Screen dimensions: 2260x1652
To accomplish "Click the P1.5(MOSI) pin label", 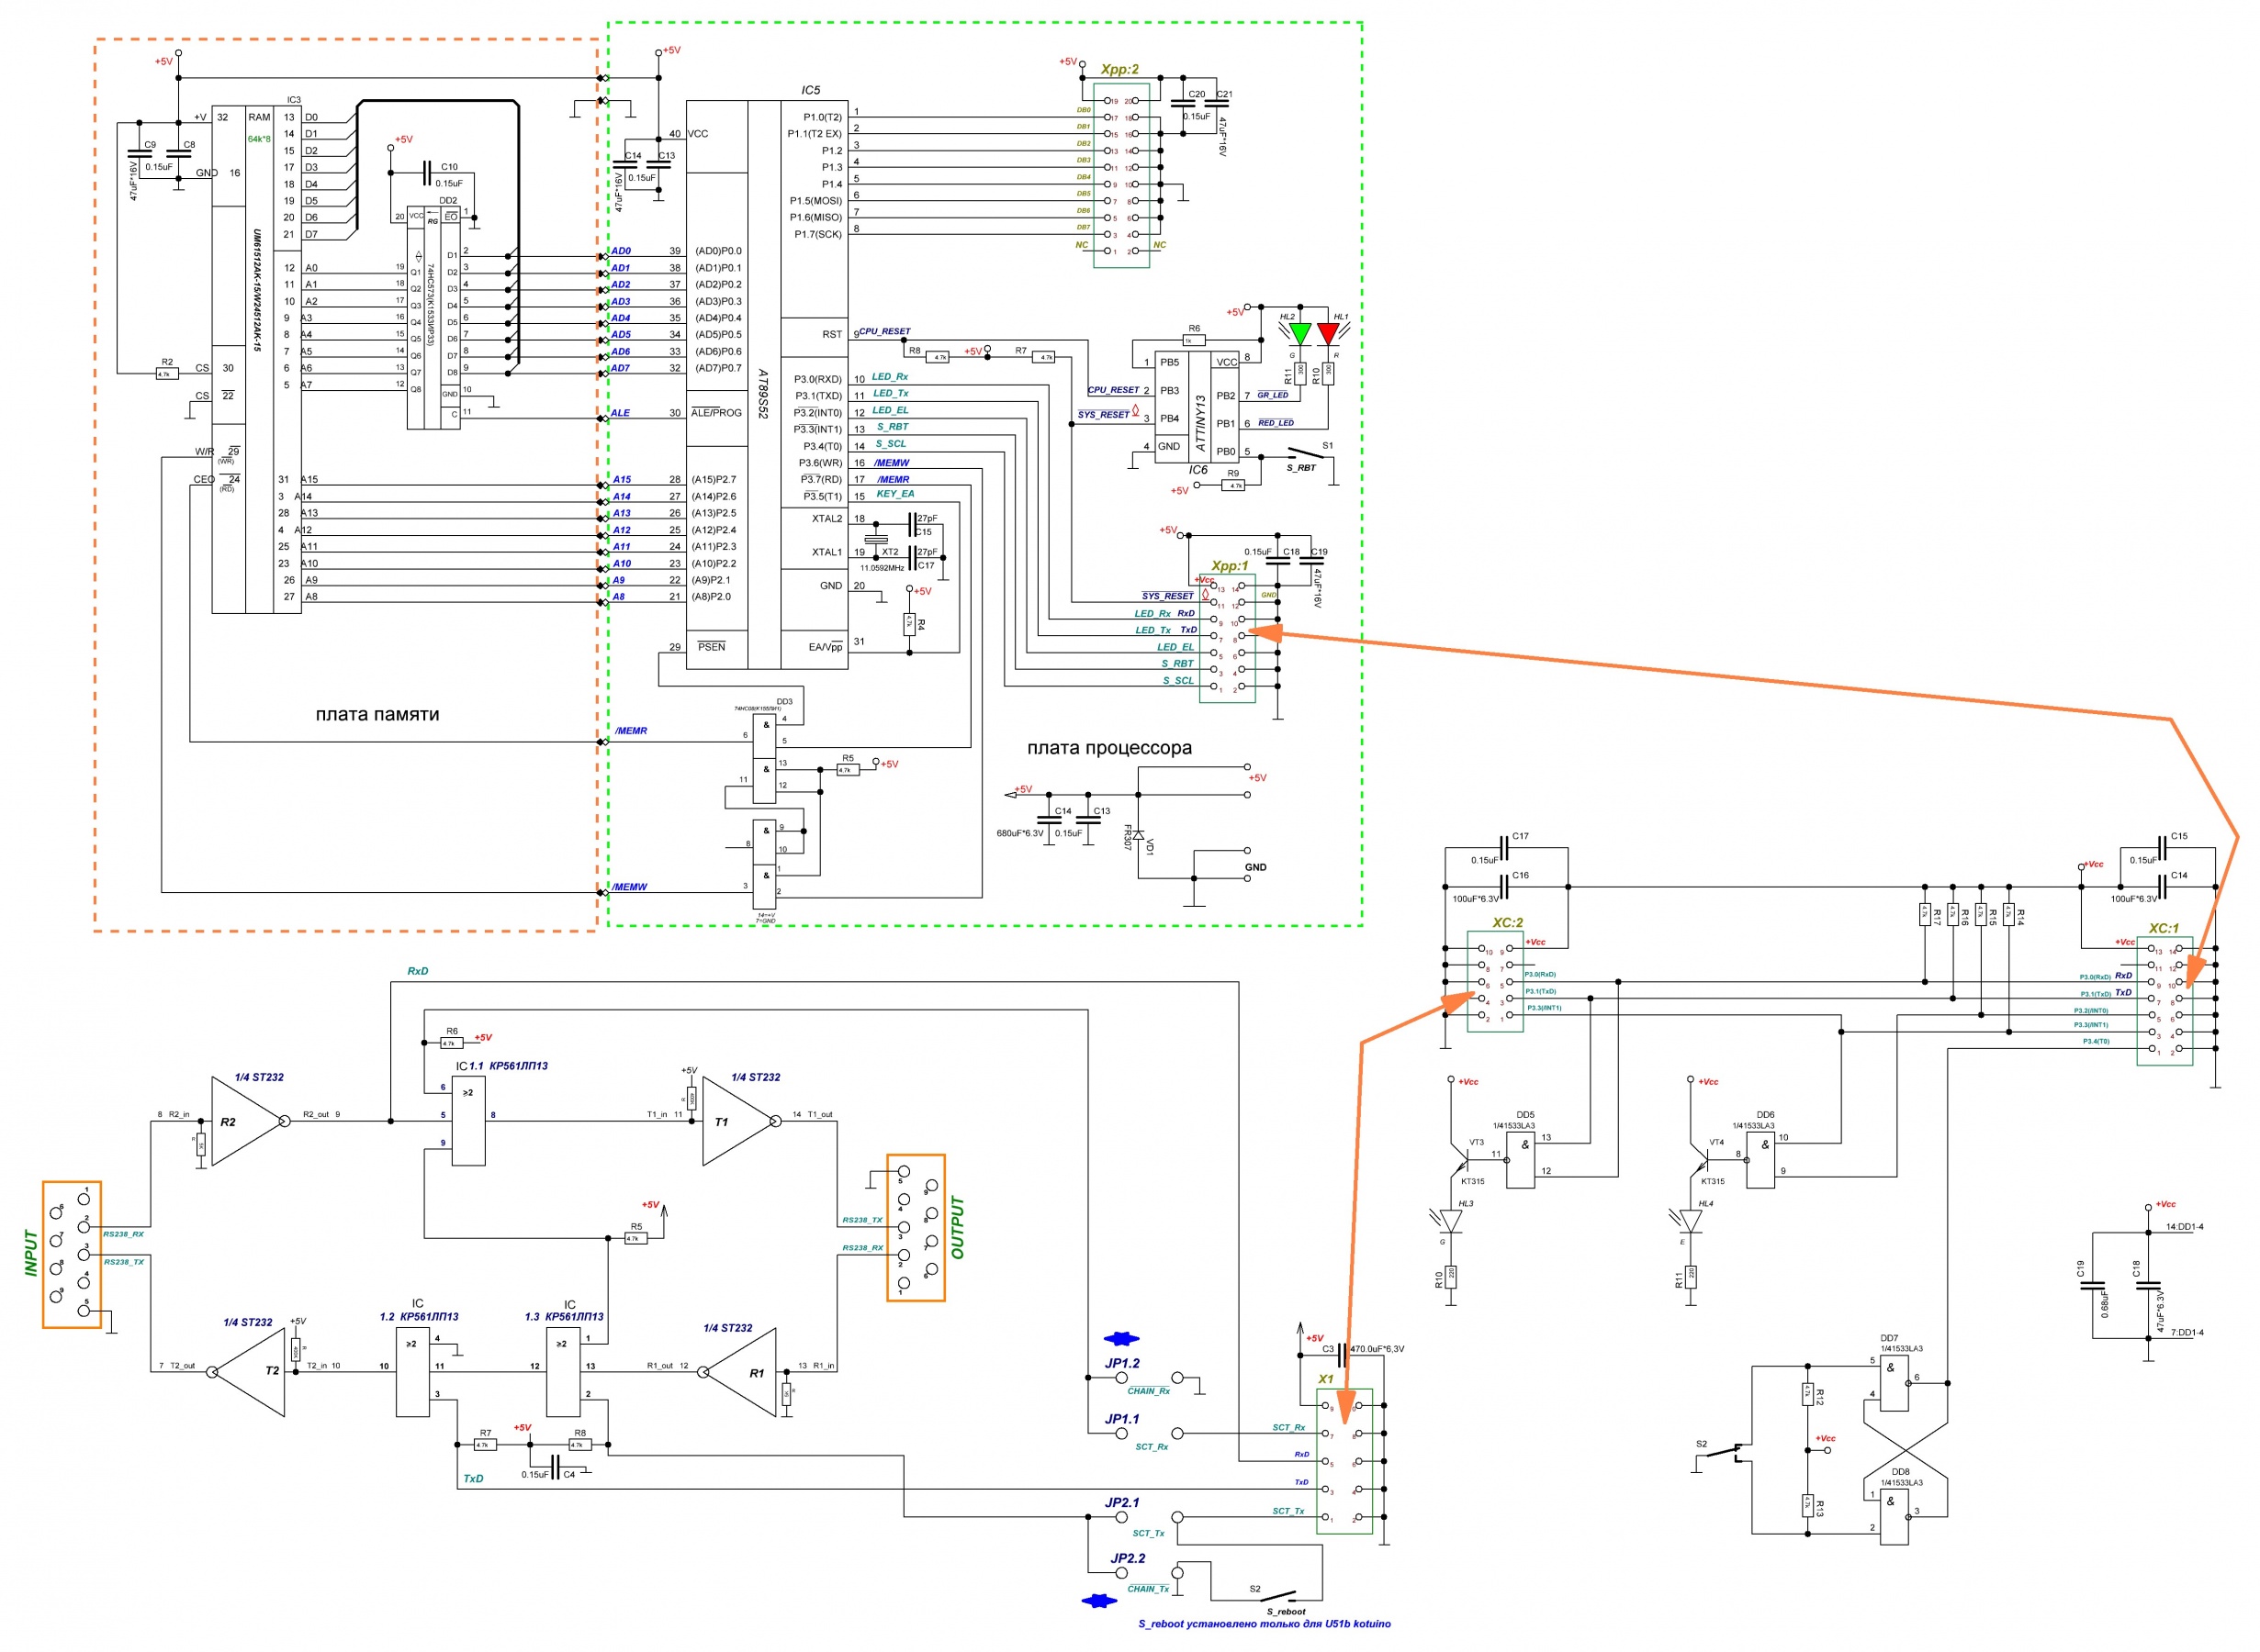I will point(815,201).
